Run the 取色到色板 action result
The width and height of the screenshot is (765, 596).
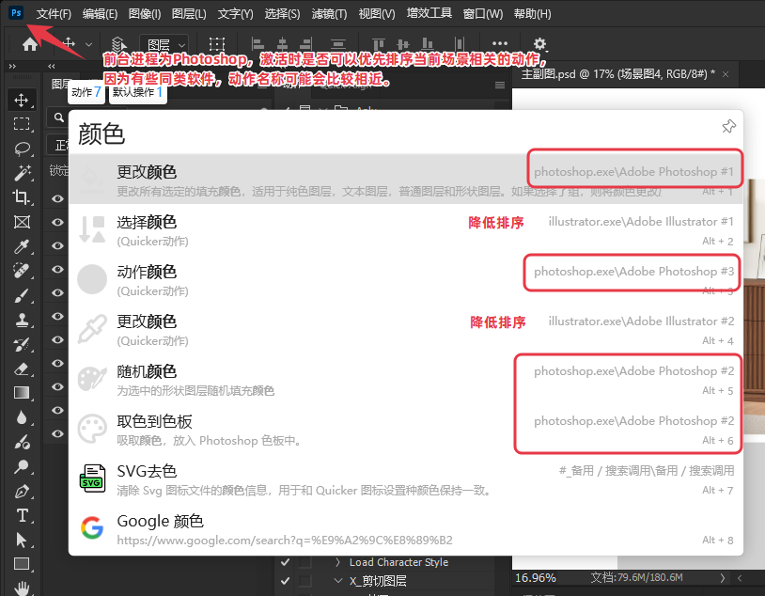pos(406,429)
